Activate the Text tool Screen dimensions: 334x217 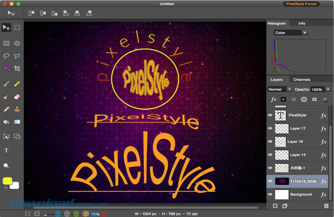(x=6, y=150)
